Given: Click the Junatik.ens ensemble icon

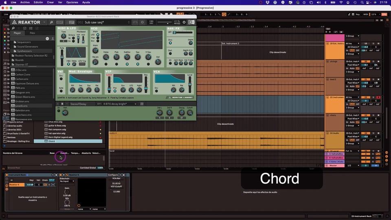Looking at the screenshot, I should (13, 106).
